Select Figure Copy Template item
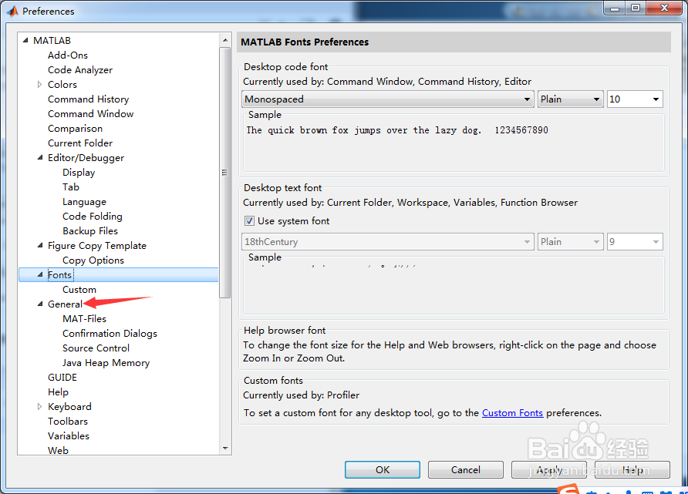This screenshot has height=494, width=688. 97,246
